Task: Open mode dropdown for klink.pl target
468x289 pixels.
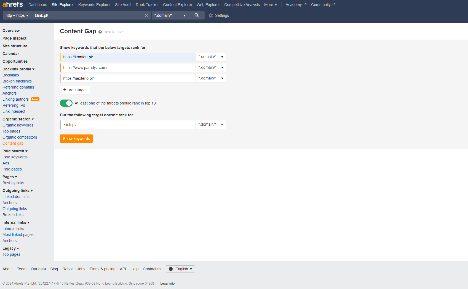Action: [211, 125]
